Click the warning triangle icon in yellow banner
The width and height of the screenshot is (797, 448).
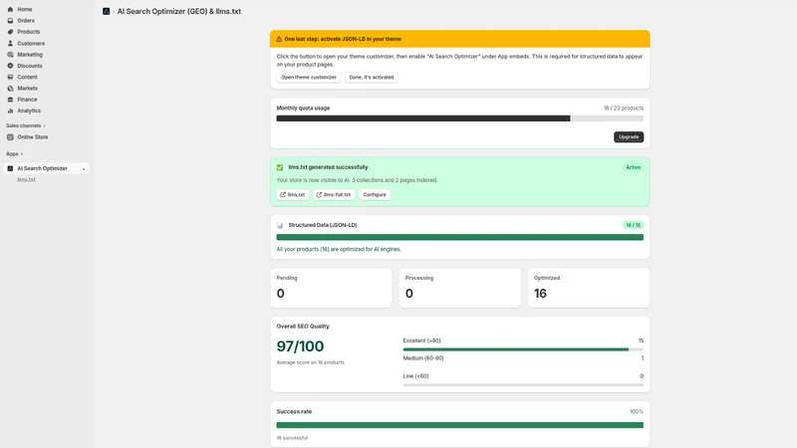pyautogui.click(x=279, y=39)
